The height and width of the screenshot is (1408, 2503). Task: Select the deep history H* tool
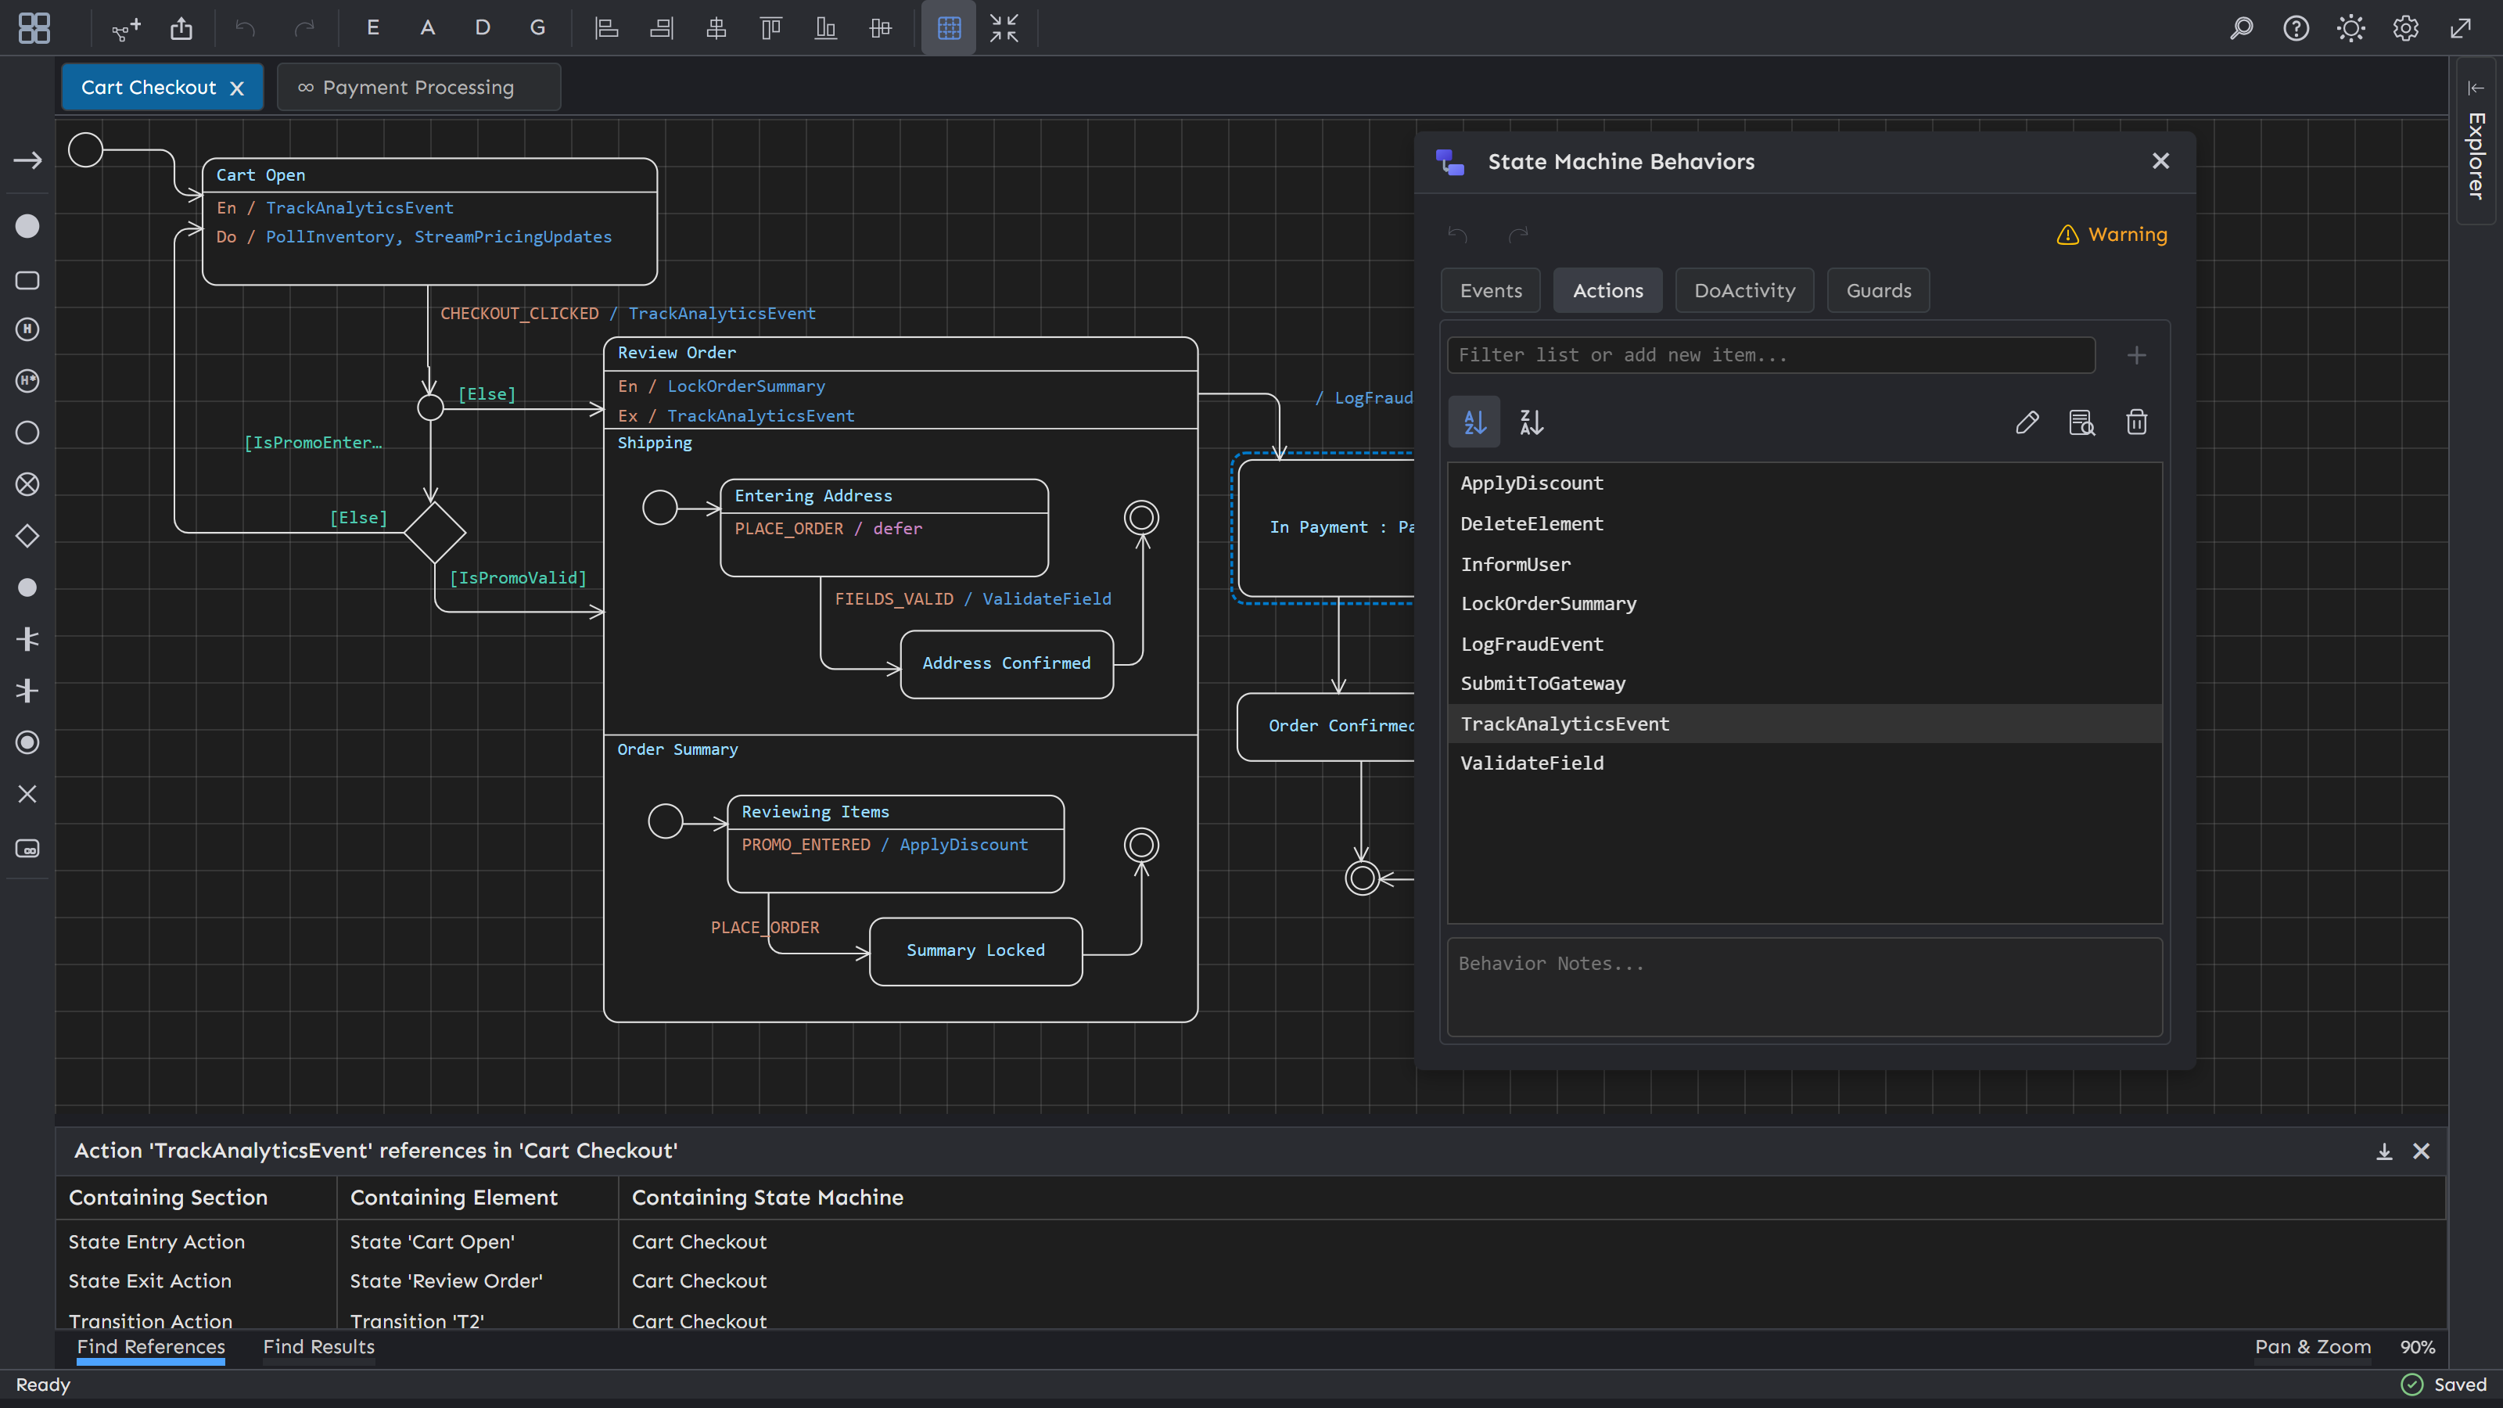point(27,381)
